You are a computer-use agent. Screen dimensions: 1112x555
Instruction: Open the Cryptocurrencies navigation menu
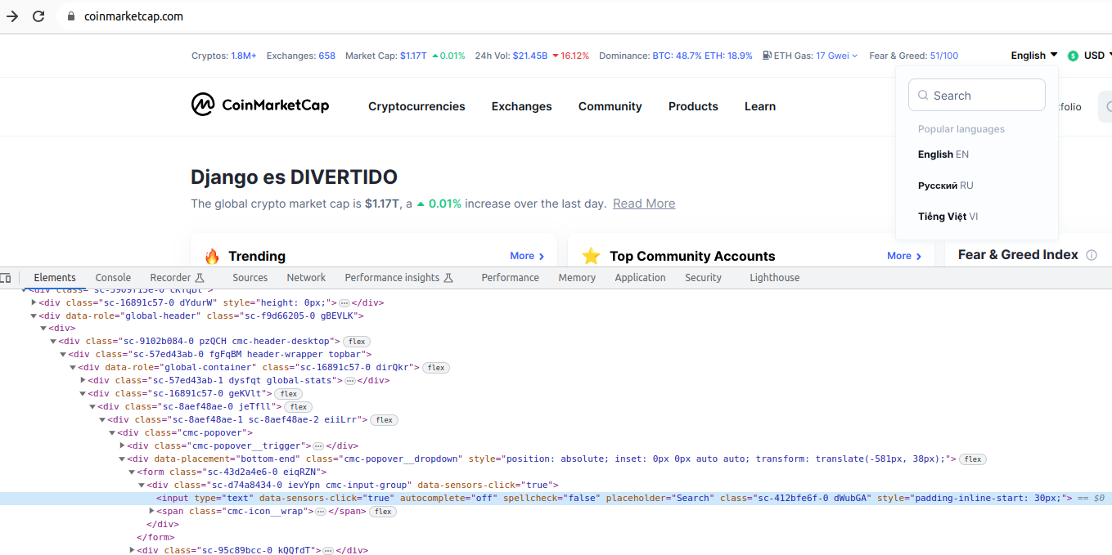(416, 106)
